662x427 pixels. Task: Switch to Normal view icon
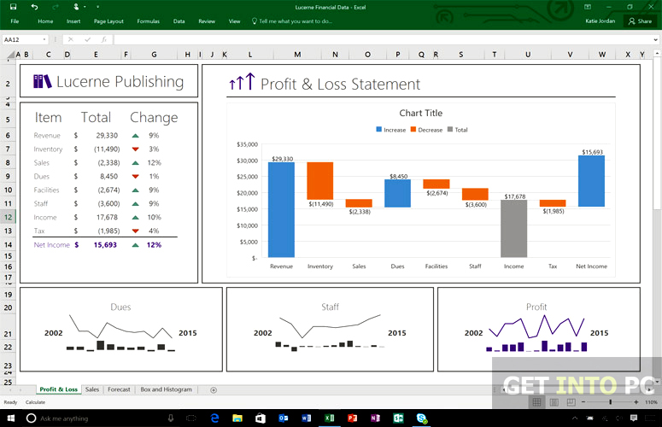tap(536, 402)
